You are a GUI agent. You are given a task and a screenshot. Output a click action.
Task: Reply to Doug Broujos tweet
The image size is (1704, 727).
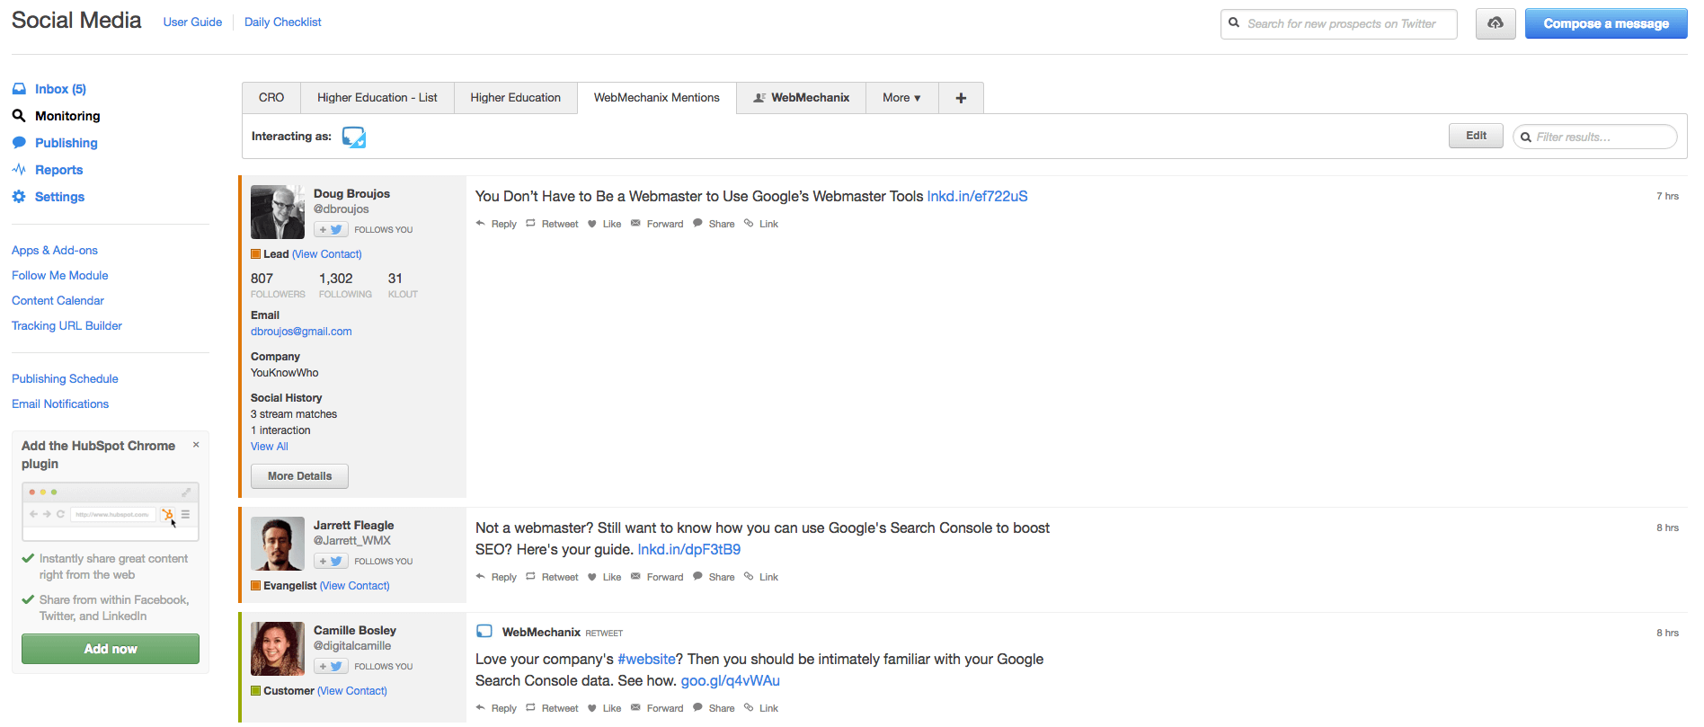point(496,224)
